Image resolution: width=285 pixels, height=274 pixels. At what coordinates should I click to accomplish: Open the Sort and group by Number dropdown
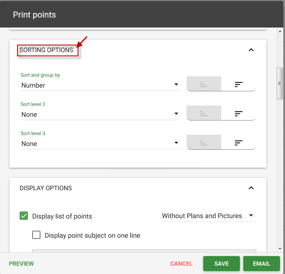[101, 85]
